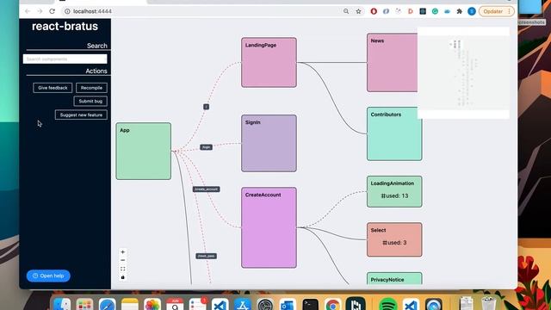
Task: Click the Updater button in Chrome
Action: click(497, 11)
